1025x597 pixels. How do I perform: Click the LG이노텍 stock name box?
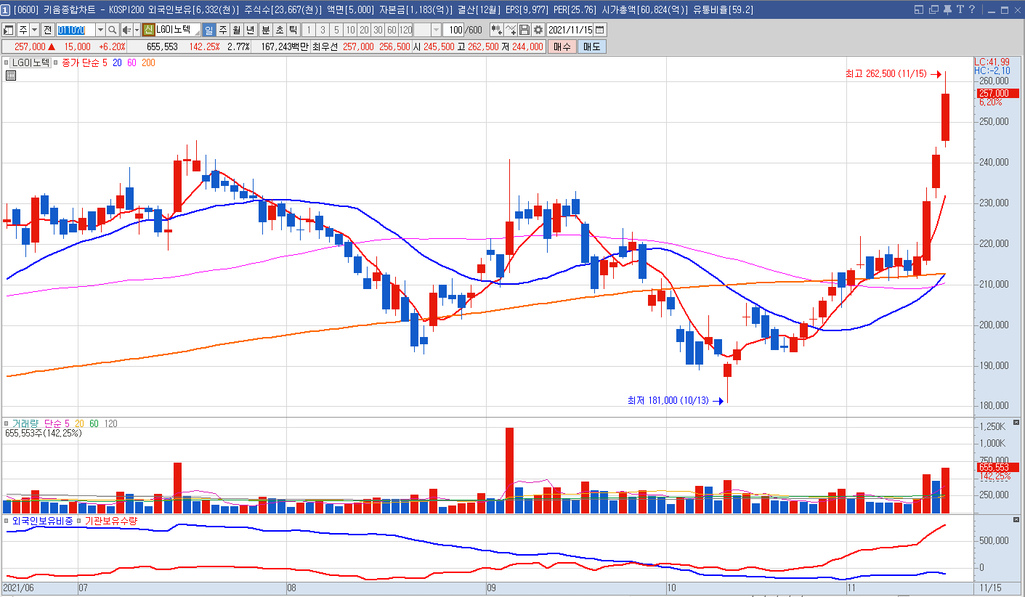click(177, 30)
